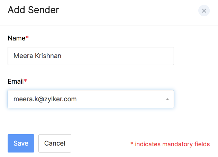This screenshot has width=218, height=157.
Task: Click the mandatory fields note
Action: (x=170, y=144)
